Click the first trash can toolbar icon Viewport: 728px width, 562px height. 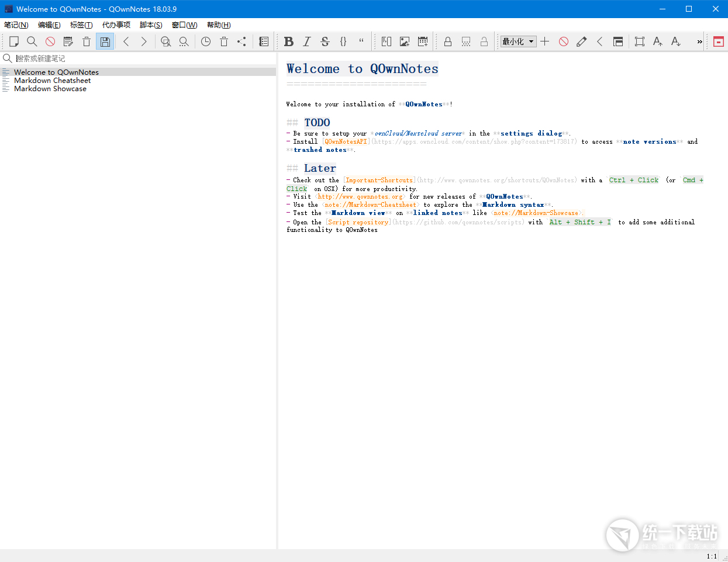pyautogui.click(x=87, y=41)
